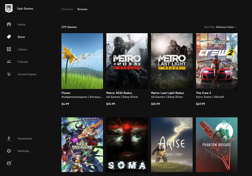The image size is (252, 176).
Task: Open the Metro 2033 Redux cover
Action: [127, 61]
